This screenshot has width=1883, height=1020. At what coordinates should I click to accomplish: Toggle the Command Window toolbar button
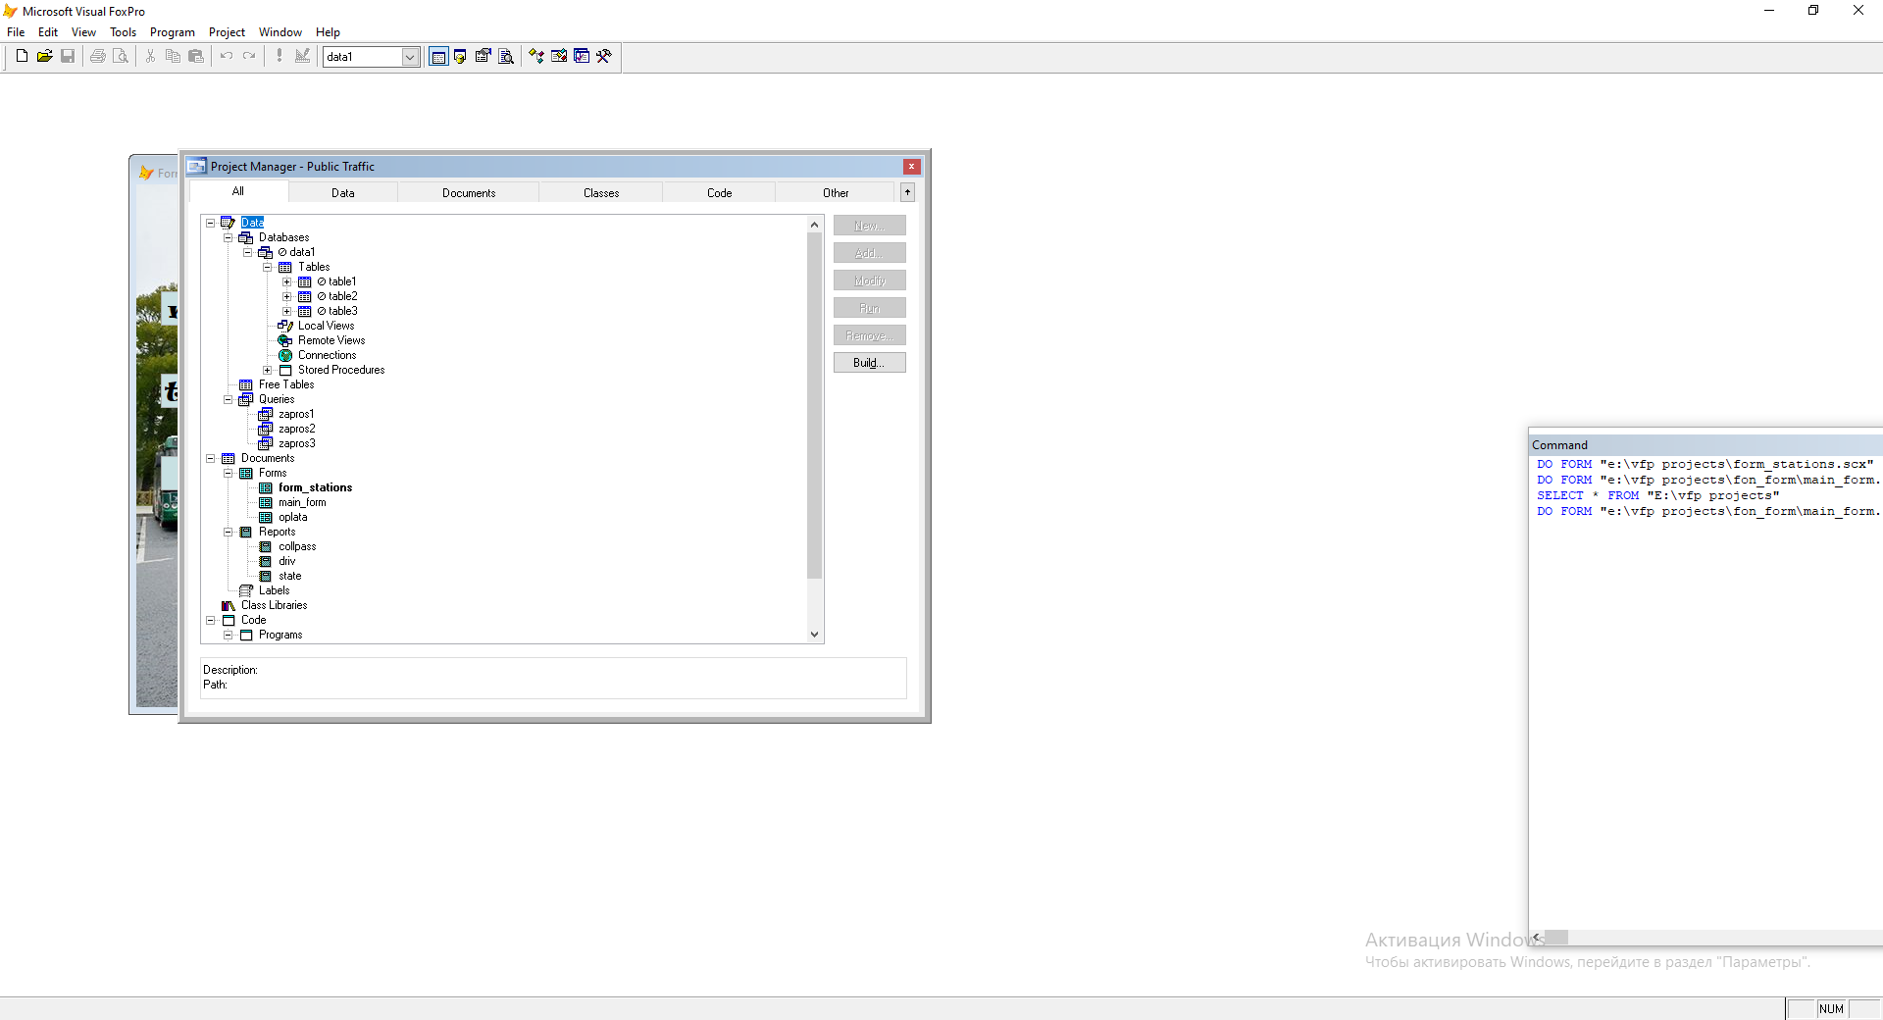(x=438, y=56)
